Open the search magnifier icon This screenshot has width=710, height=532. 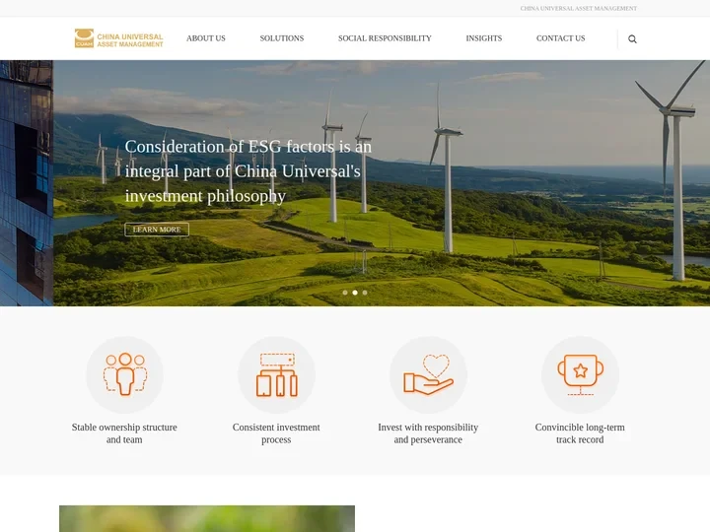pos(632,38)
